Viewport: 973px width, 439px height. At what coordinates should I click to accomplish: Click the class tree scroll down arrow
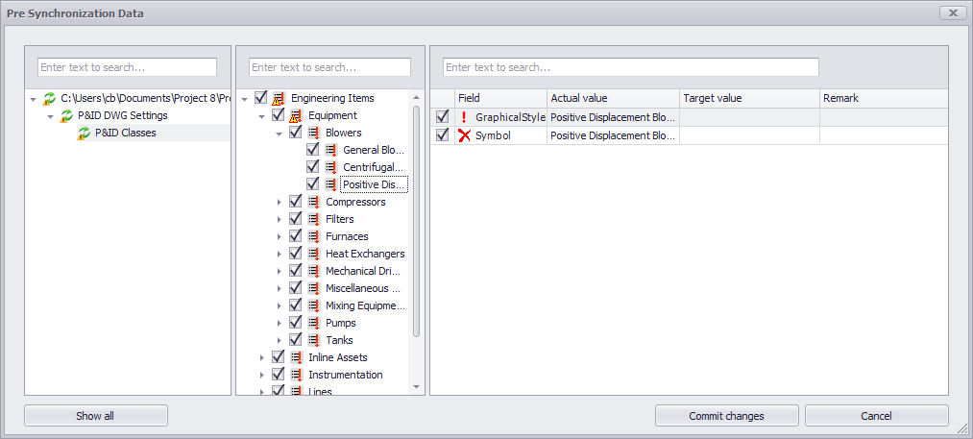click(416, 387)
